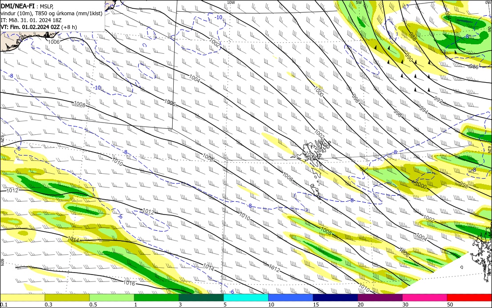
Task: Pick the dark green 3–5 legend color
Action: [201, 297]
